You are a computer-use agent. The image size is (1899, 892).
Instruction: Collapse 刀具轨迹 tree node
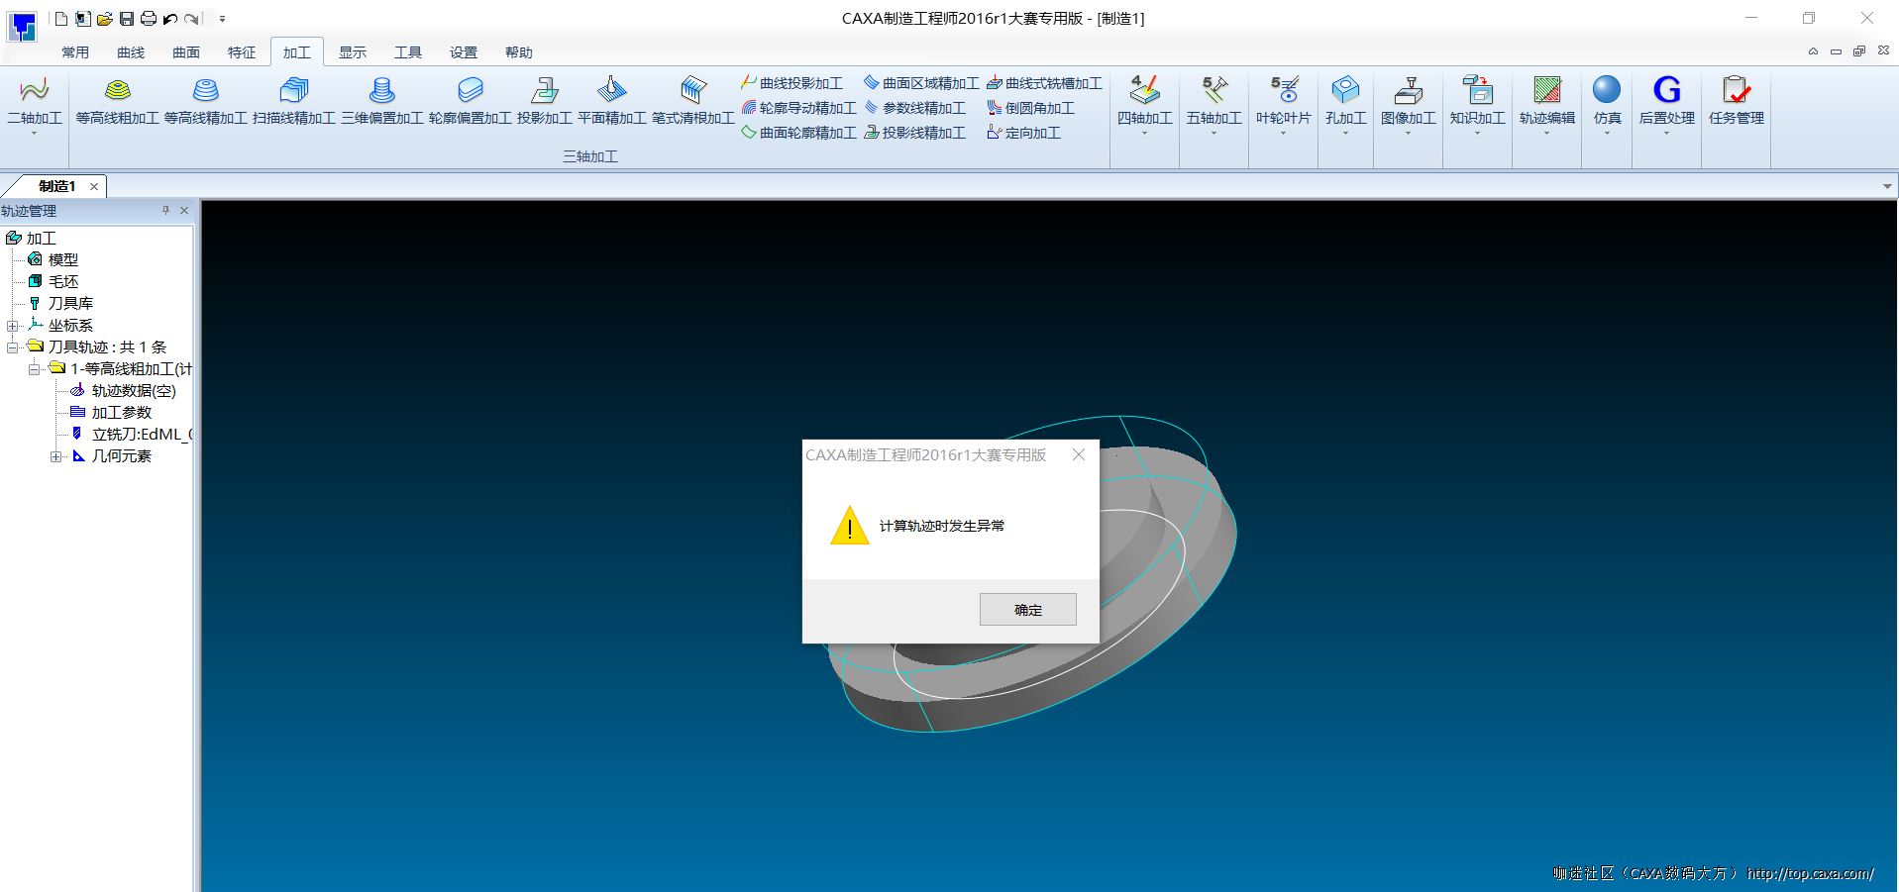[x=13, y=347]
